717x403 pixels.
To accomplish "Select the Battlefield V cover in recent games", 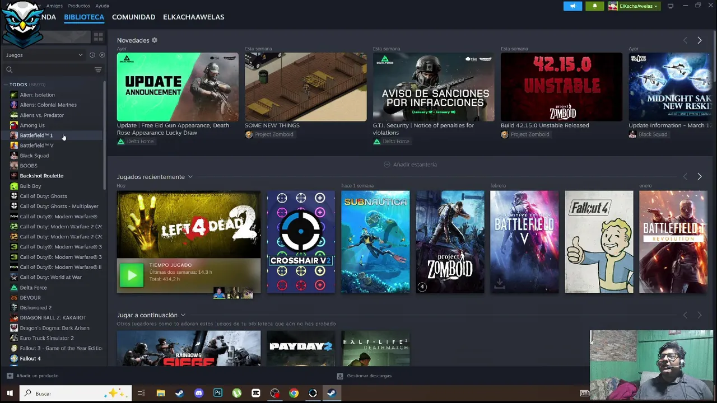I will point(524,242).
